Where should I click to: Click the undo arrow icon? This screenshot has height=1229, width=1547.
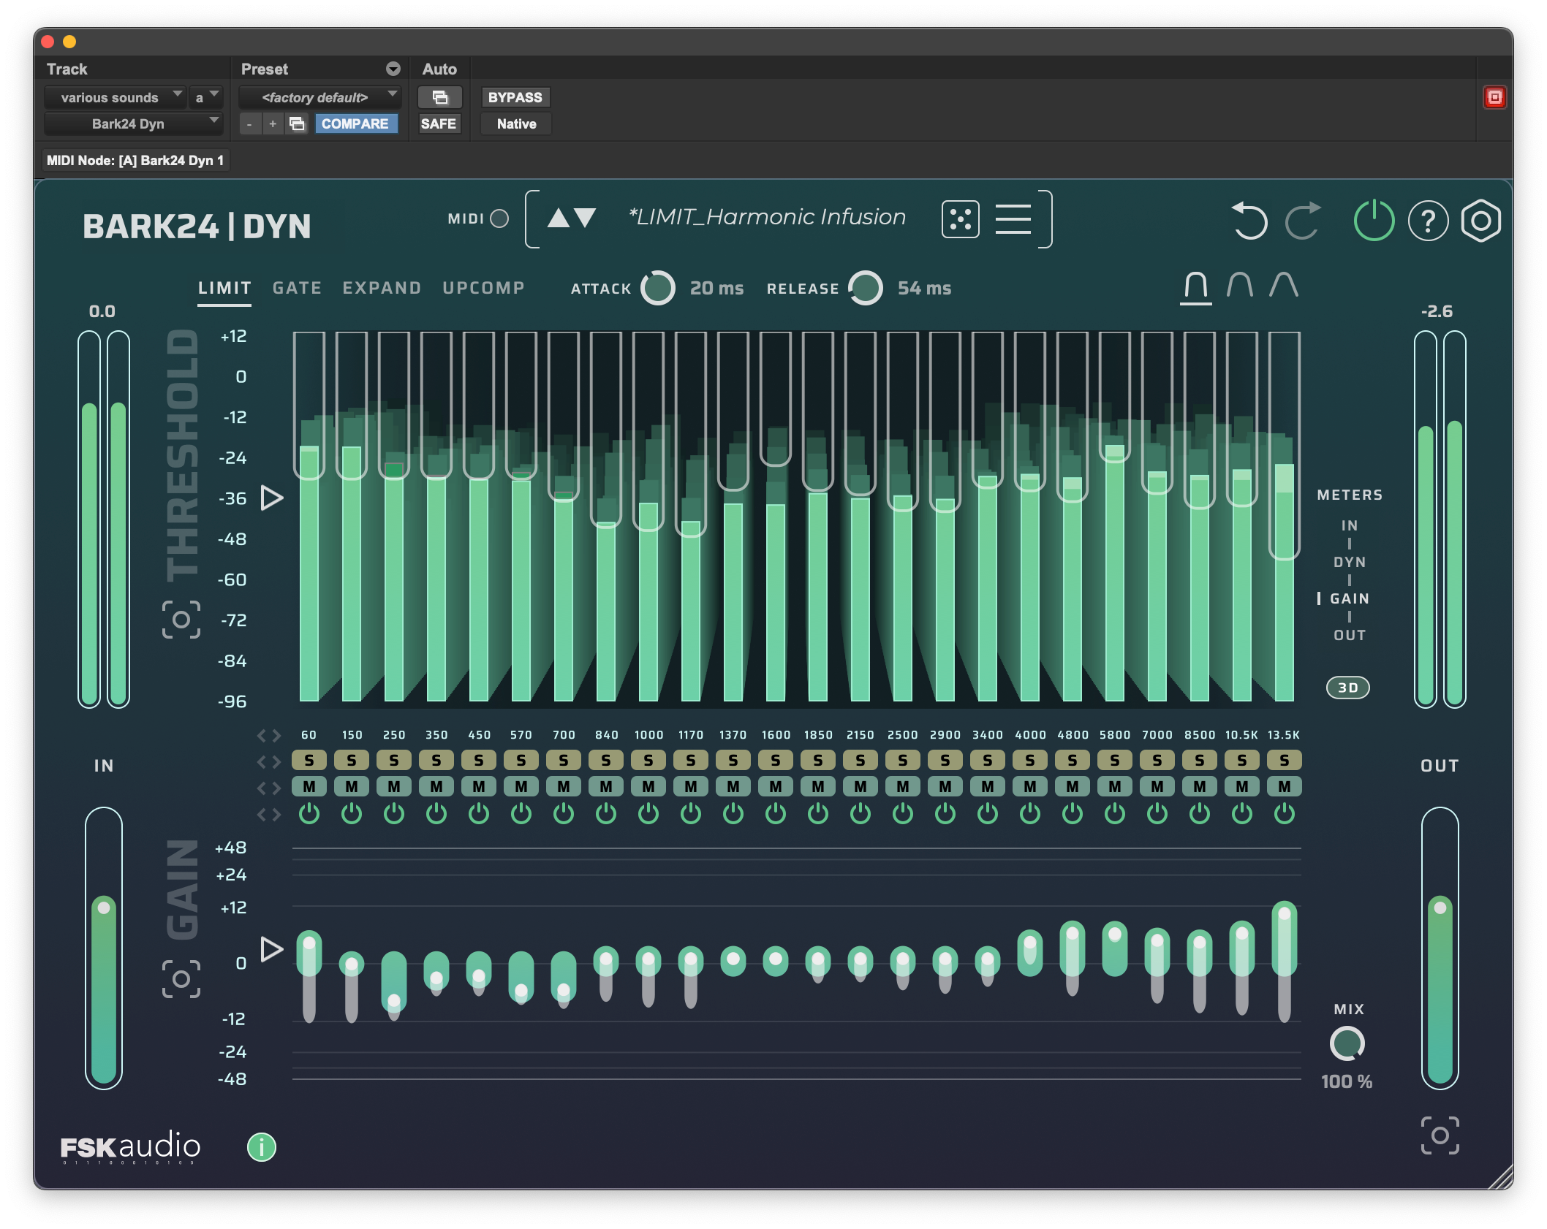(1249, 220)
